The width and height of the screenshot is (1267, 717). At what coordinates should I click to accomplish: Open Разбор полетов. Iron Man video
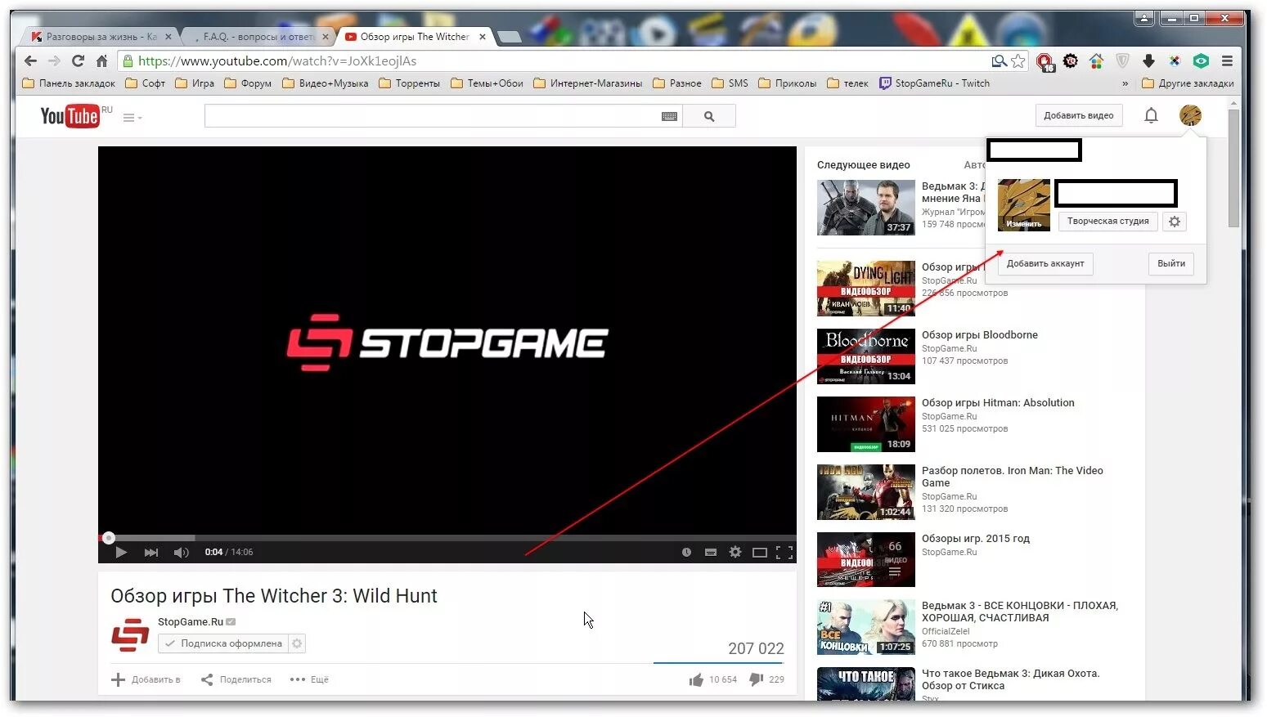(x=1012, y=477)
